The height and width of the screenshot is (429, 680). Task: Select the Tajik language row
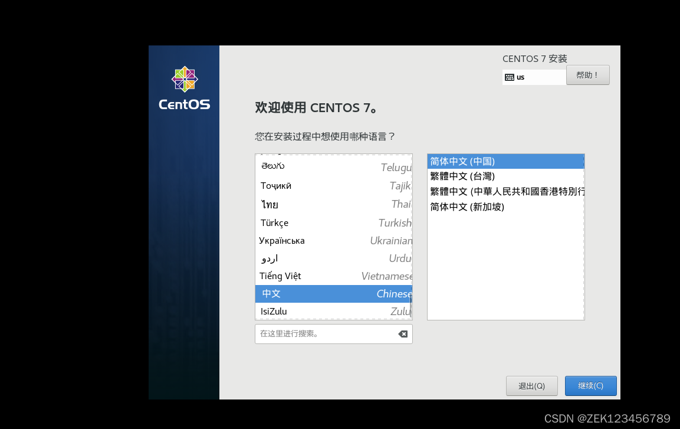pos(333,186)
